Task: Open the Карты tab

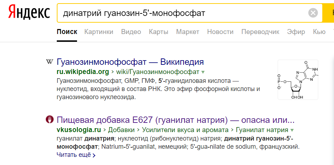Action: click(158, 32)
